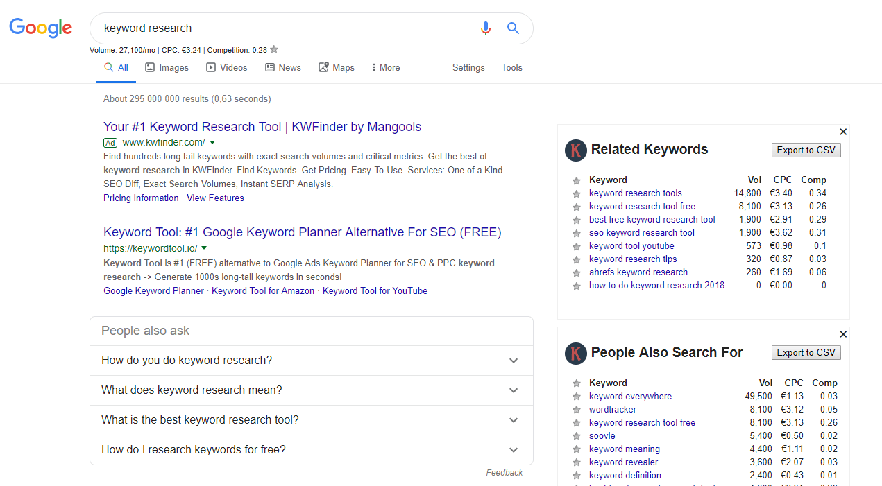
Task: Star all in Related Keywords header
Action: pos(576,181)
